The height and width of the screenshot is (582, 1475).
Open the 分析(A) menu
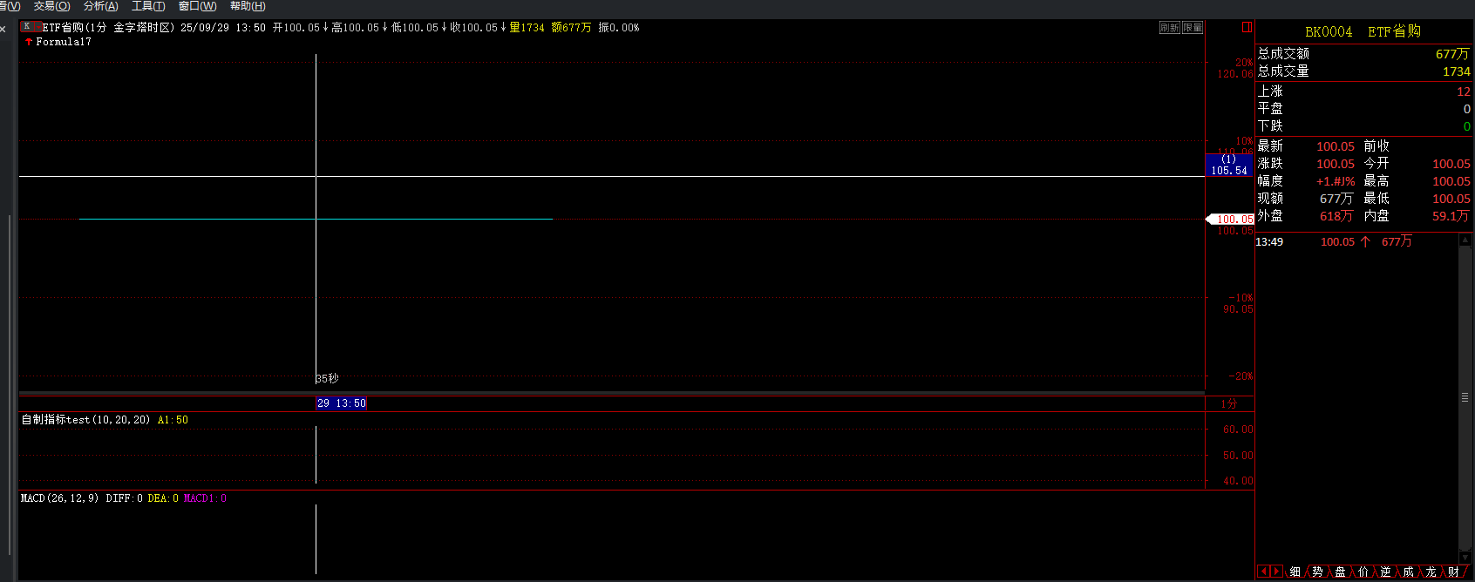tap(100, 6)
